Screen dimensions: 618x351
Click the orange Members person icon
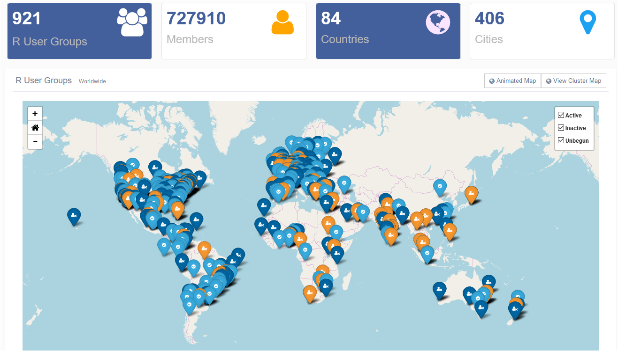(282, 22)
